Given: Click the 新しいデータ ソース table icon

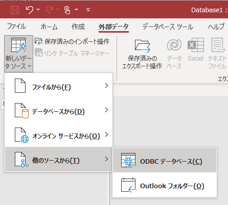Looking at the screenshot, I should pyautogui.click(x=19, y=45).
